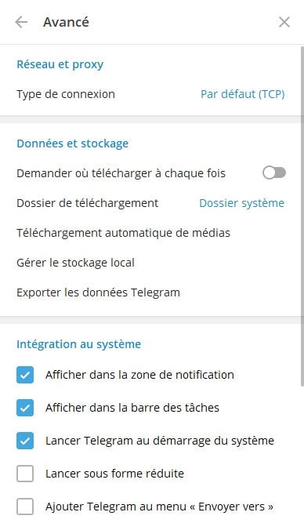Uncheck Afficher dans la barre des tâches
This screenshot has width=304, height=523.
25,408
